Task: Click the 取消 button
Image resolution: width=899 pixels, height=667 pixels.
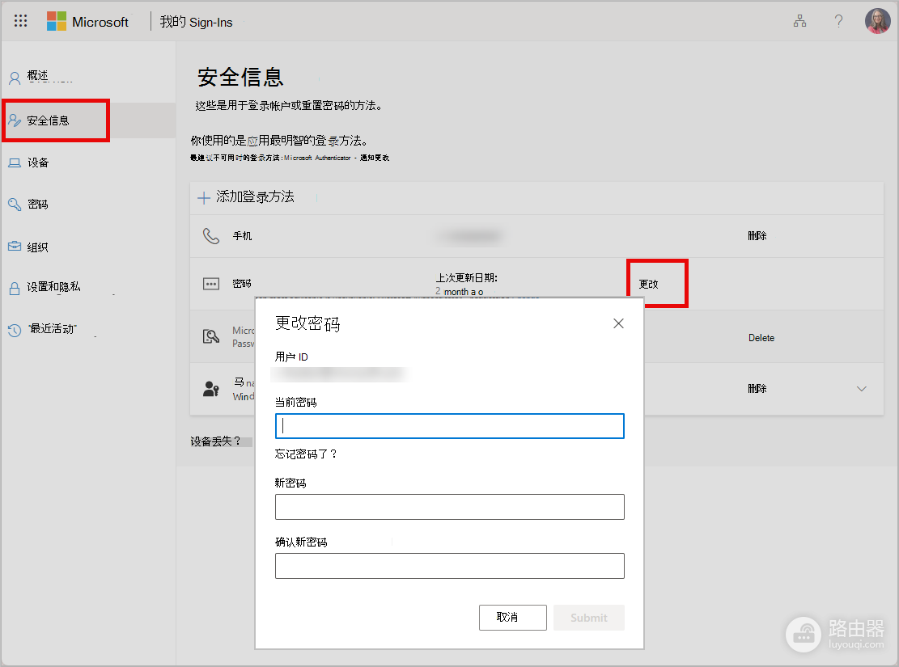Action: (x=512, y=618)
